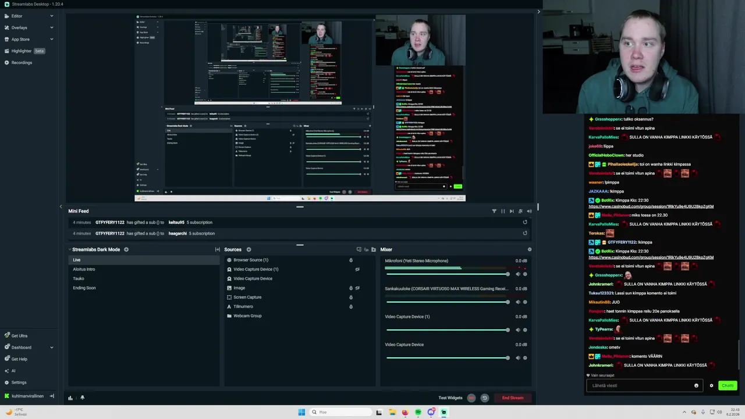
Task: Click the replay buffer icon
Action: pos(484,398)
